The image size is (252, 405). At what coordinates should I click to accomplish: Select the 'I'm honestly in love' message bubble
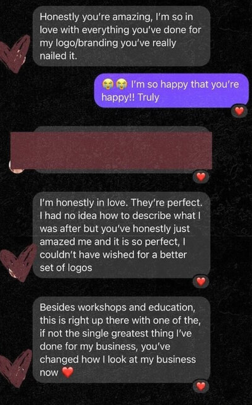[x=122, y=235]
